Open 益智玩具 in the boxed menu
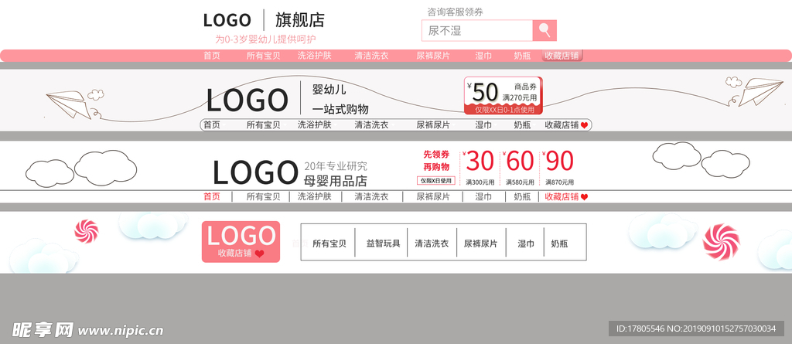 [x=384, y=244]
